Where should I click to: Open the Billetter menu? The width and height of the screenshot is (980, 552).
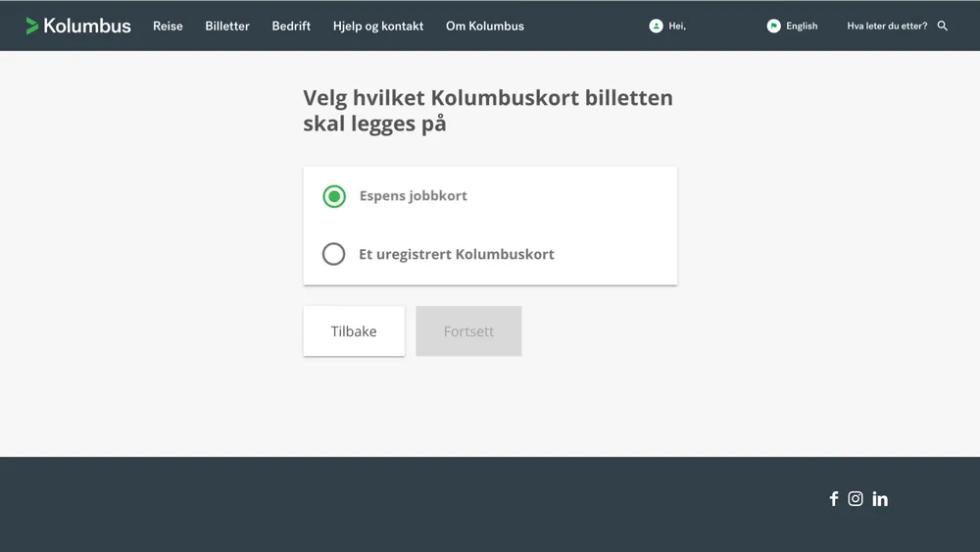coord(227,26)
